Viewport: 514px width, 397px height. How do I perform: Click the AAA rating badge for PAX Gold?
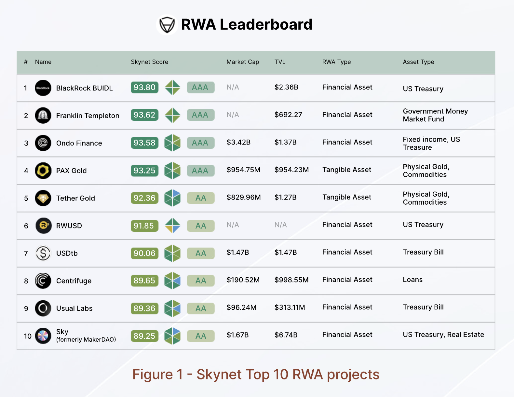(x=201, y=170)
